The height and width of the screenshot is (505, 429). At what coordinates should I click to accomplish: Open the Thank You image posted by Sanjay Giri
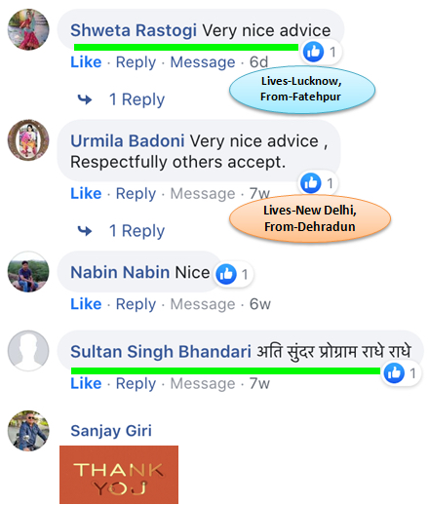click(119, 475)
